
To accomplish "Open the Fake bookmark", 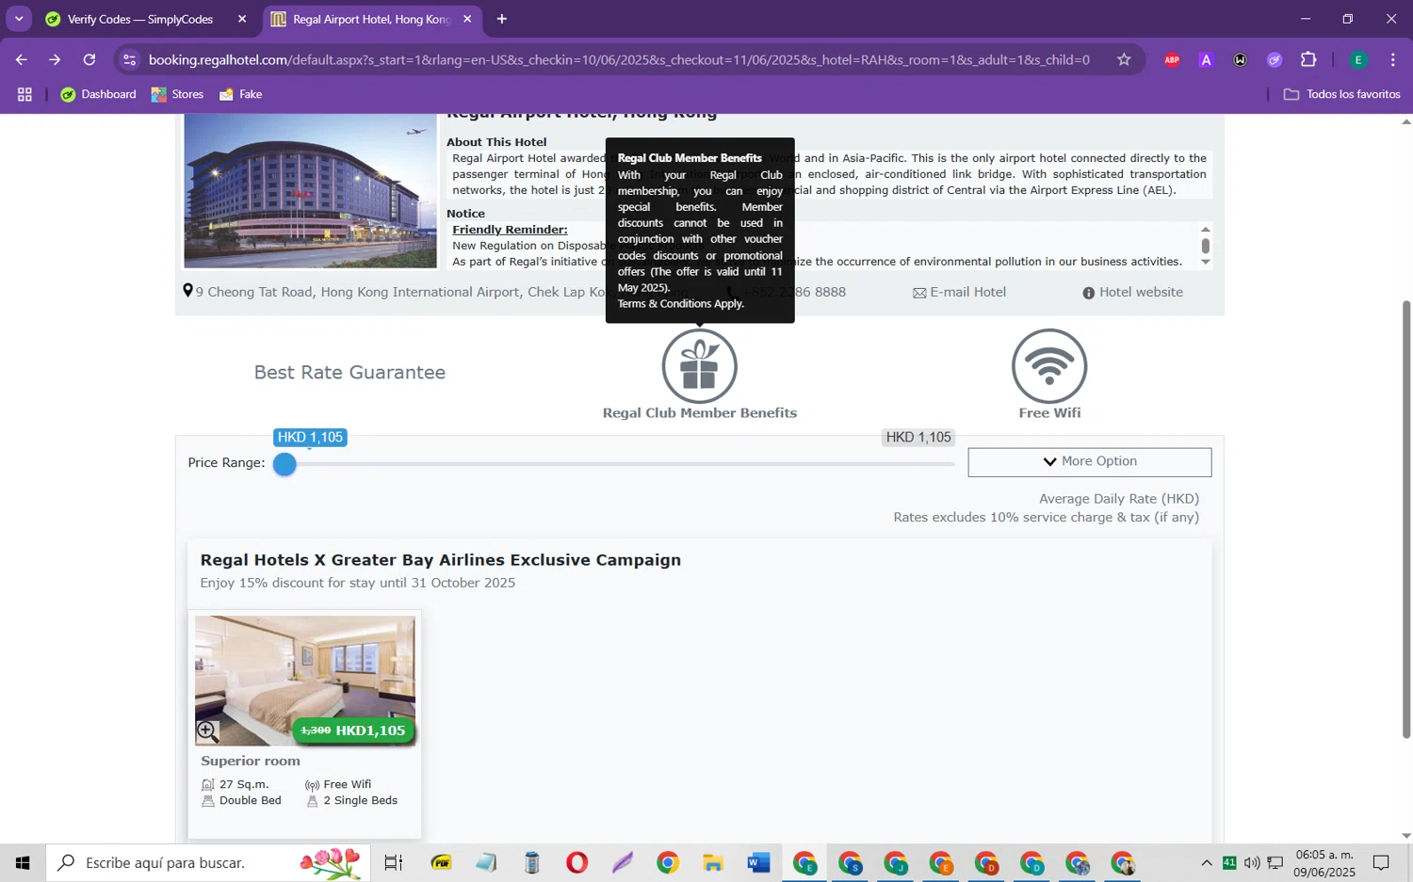I will 241,94.
